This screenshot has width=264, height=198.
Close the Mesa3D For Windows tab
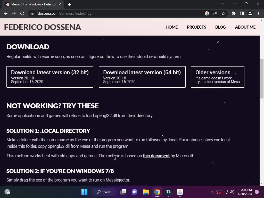[60, 4]
